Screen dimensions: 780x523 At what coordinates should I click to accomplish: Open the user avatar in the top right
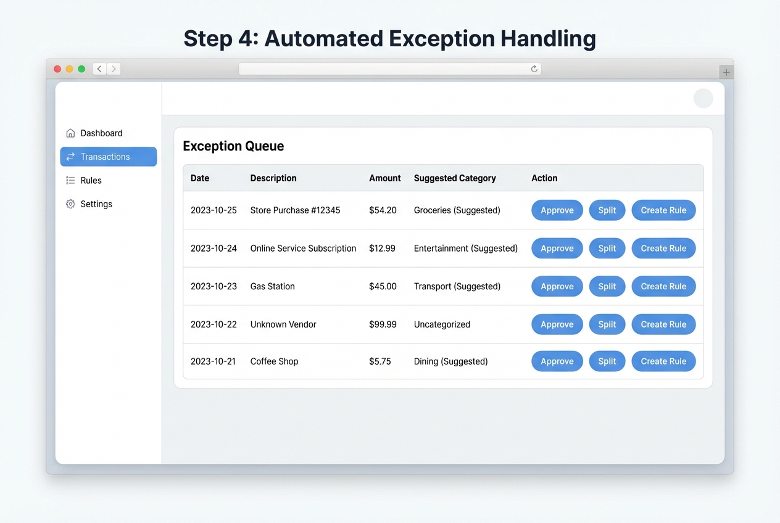click(x=703, y=98)
